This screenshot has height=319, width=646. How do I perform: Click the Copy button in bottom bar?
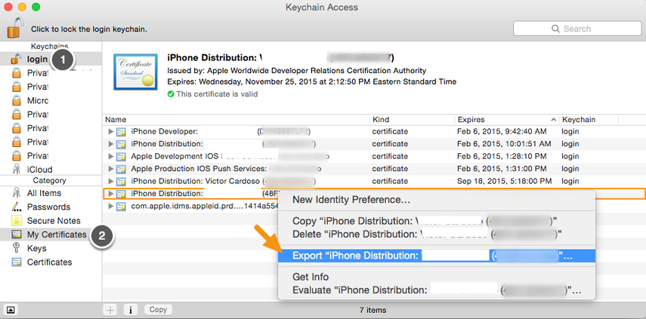(x=158, y=310)
